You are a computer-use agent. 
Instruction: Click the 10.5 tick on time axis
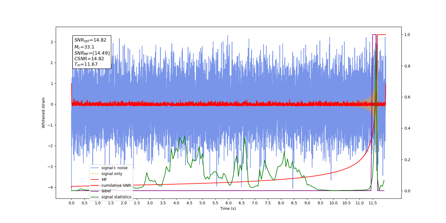tap(346, 203)
